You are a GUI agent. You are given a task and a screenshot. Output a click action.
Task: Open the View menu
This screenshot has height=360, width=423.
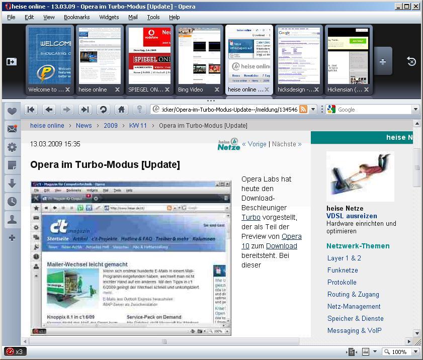coord(49,17)
